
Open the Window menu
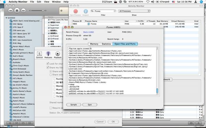pos(56,2)
